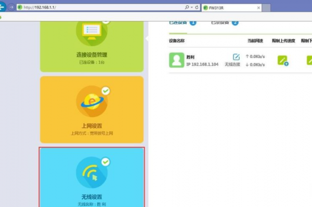Click the 已连设备：1台 status text

click(x=92, y=62)
